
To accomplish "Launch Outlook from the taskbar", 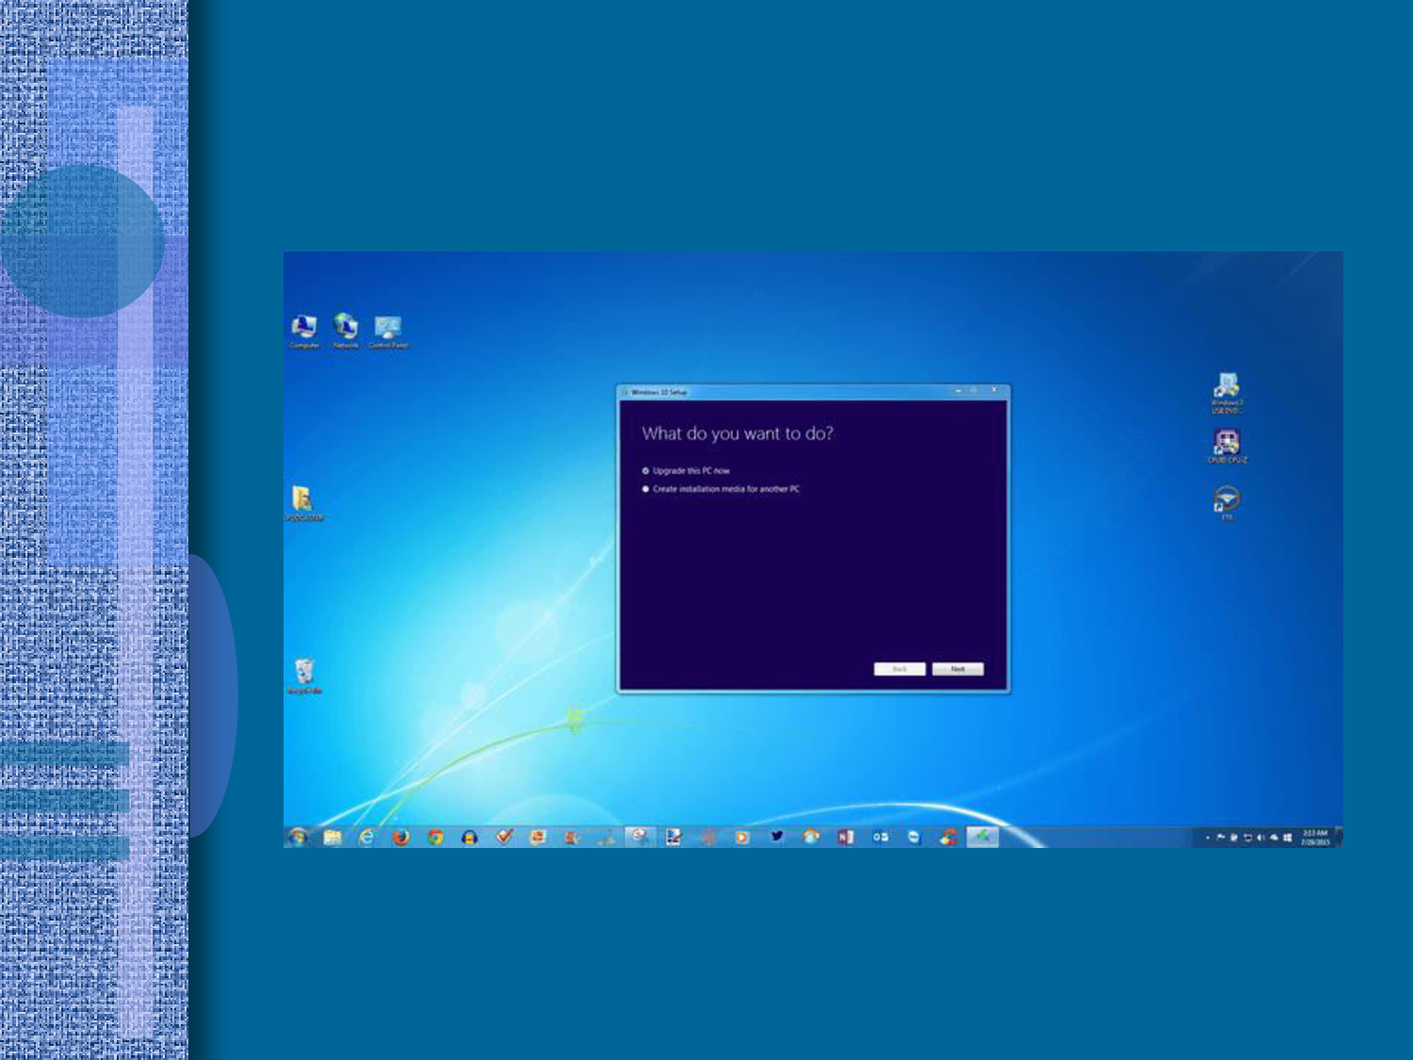I will (880, 837).
